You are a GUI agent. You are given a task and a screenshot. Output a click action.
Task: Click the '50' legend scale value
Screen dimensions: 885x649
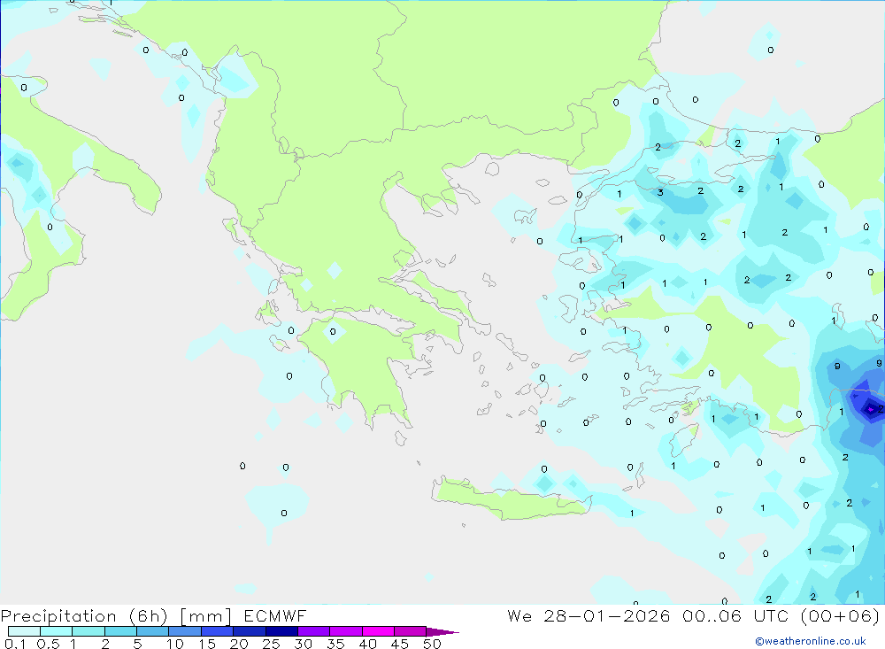pyautogui.click(x=432, y=644)
